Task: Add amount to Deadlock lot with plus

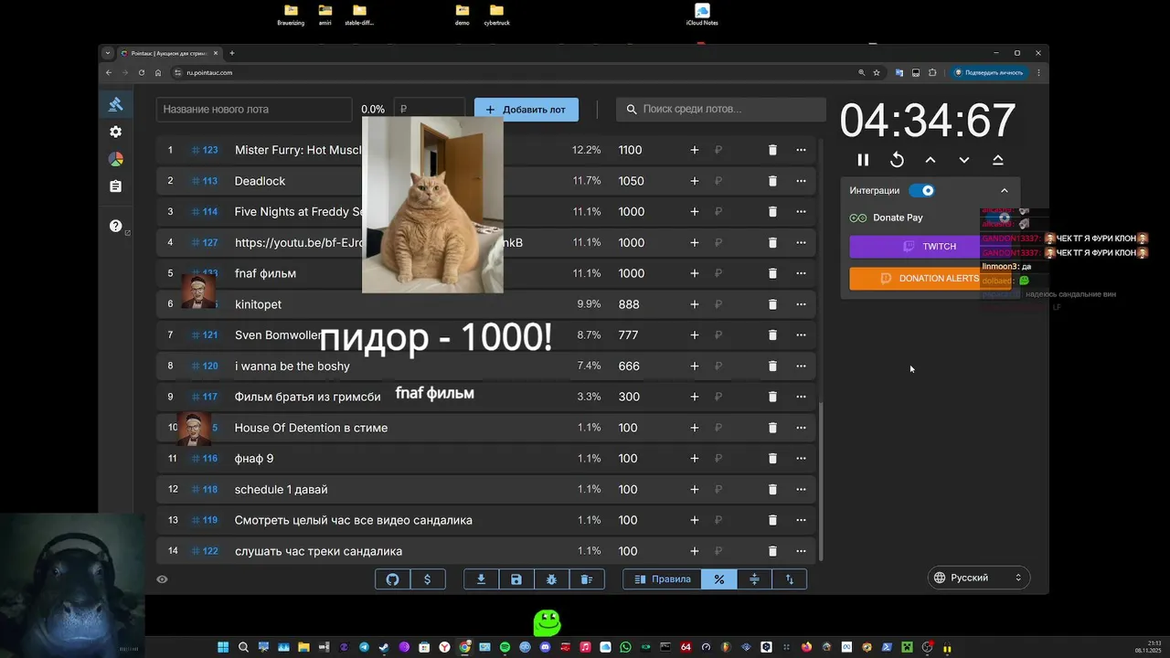Action: point(695,181)
